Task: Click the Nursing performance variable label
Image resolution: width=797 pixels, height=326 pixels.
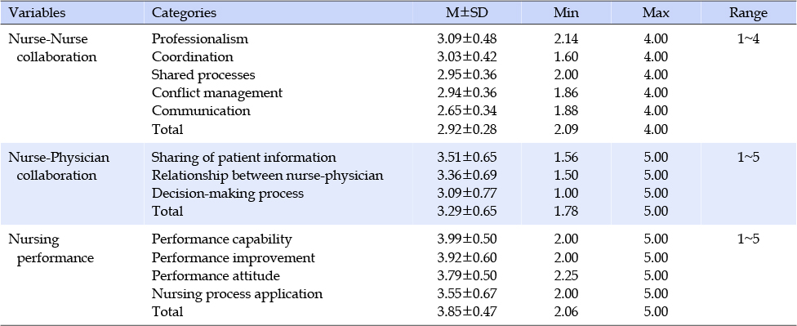Action: (x=51, y=248)
